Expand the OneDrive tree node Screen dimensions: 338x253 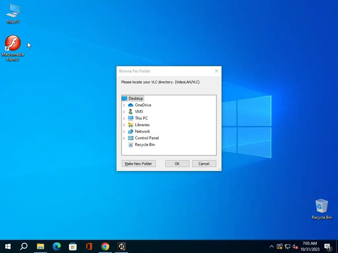(x=124, y=105)
